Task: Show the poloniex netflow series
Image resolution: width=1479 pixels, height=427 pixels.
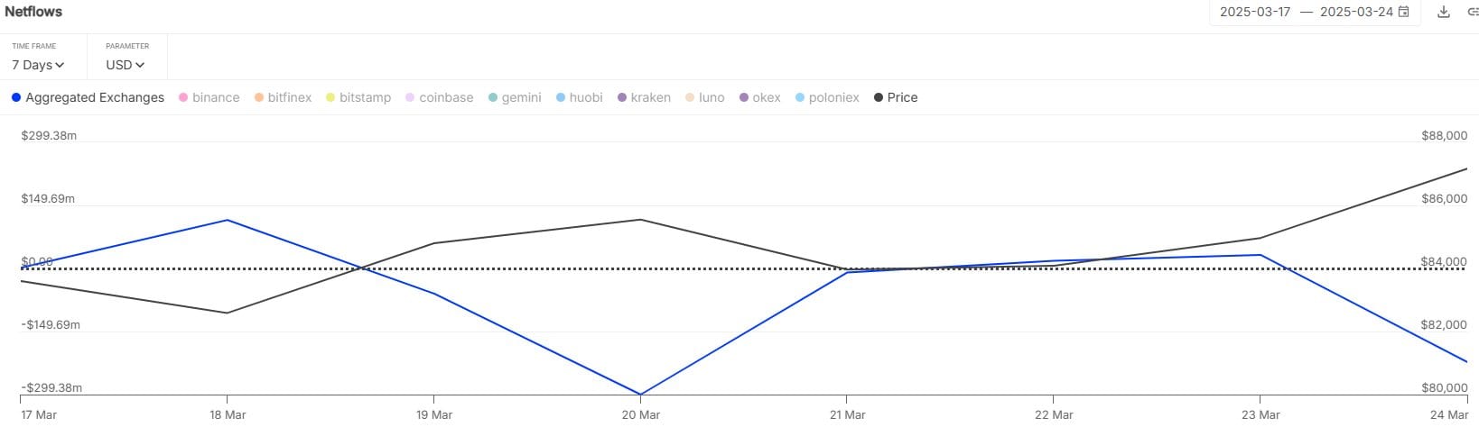Action: pos(827,97)
